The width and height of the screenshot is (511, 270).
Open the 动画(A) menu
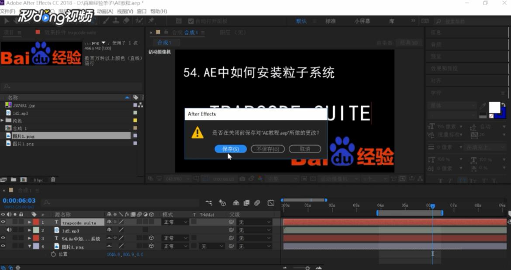point(105,11)
